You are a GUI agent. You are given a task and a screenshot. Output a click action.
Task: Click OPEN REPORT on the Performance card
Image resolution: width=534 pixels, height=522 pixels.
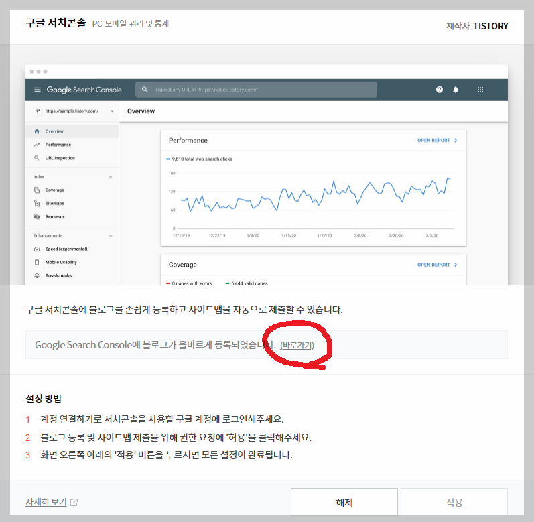pos(438,140)
